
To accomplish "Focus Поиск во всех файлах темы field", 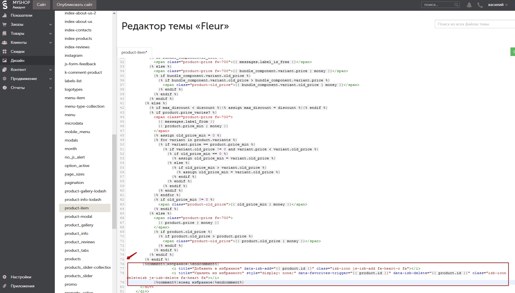I will click(475, 24).
